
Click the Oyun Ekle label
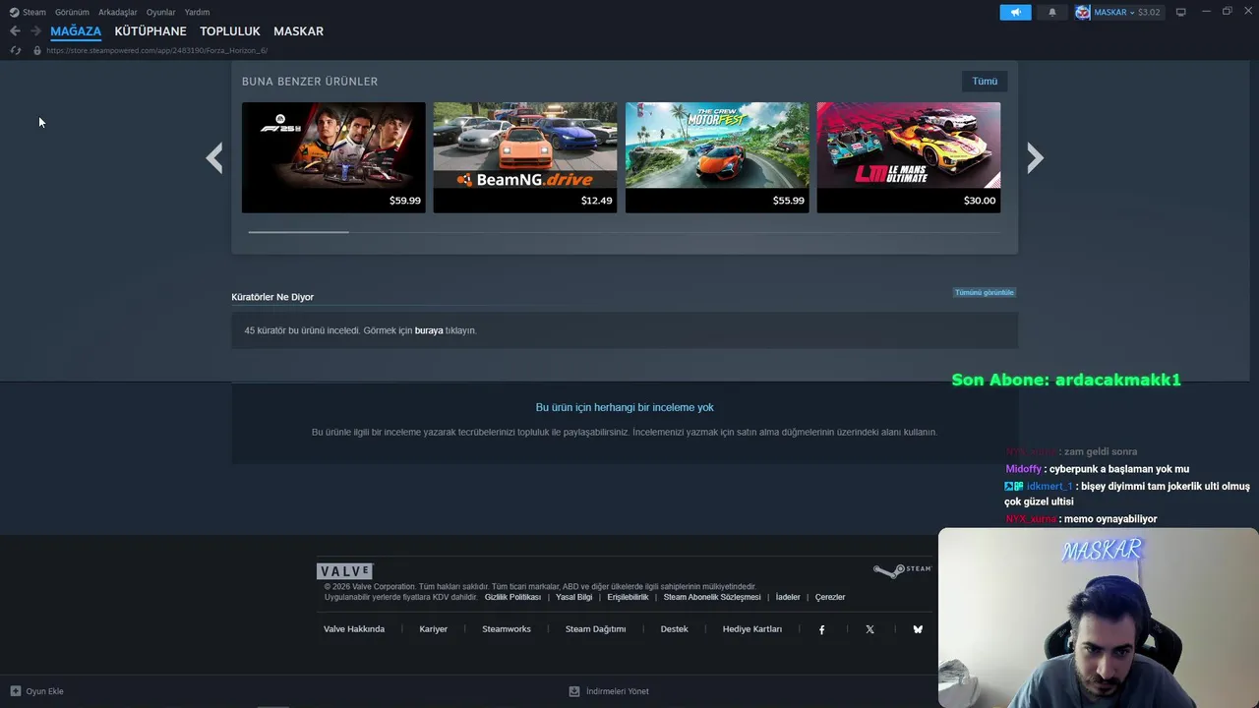tap(44, 691)
